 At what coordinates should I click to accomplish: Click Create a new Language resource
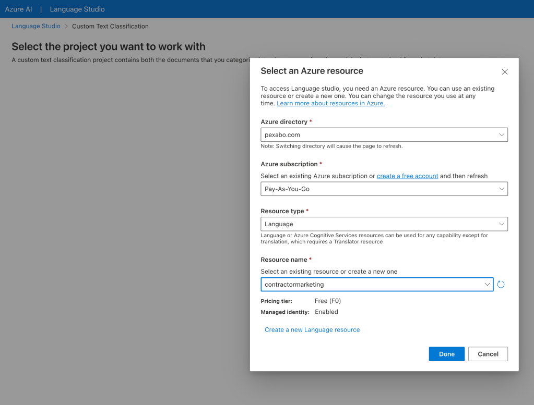(312, 329)
